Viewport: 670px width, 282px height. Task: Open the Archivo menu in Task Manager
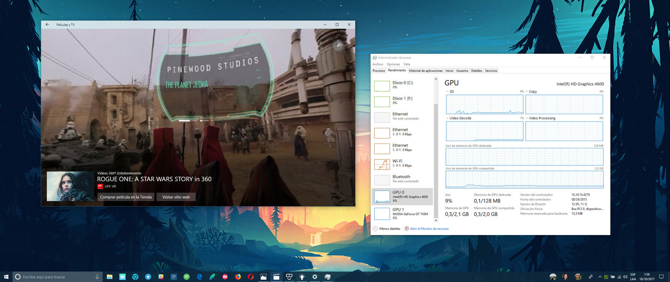pyautogui.click(x=378, y=64)
